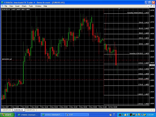Click the 1.4745 price scale label
The width and height of the screenshot is (156, 117).
[152, 10]
